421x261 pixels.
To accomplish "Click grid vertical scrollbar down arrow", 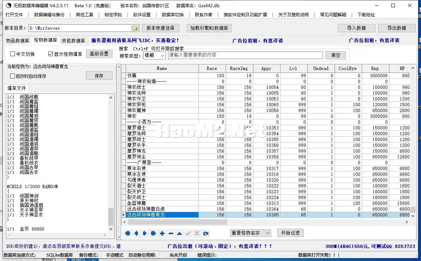I will point(413,215).
